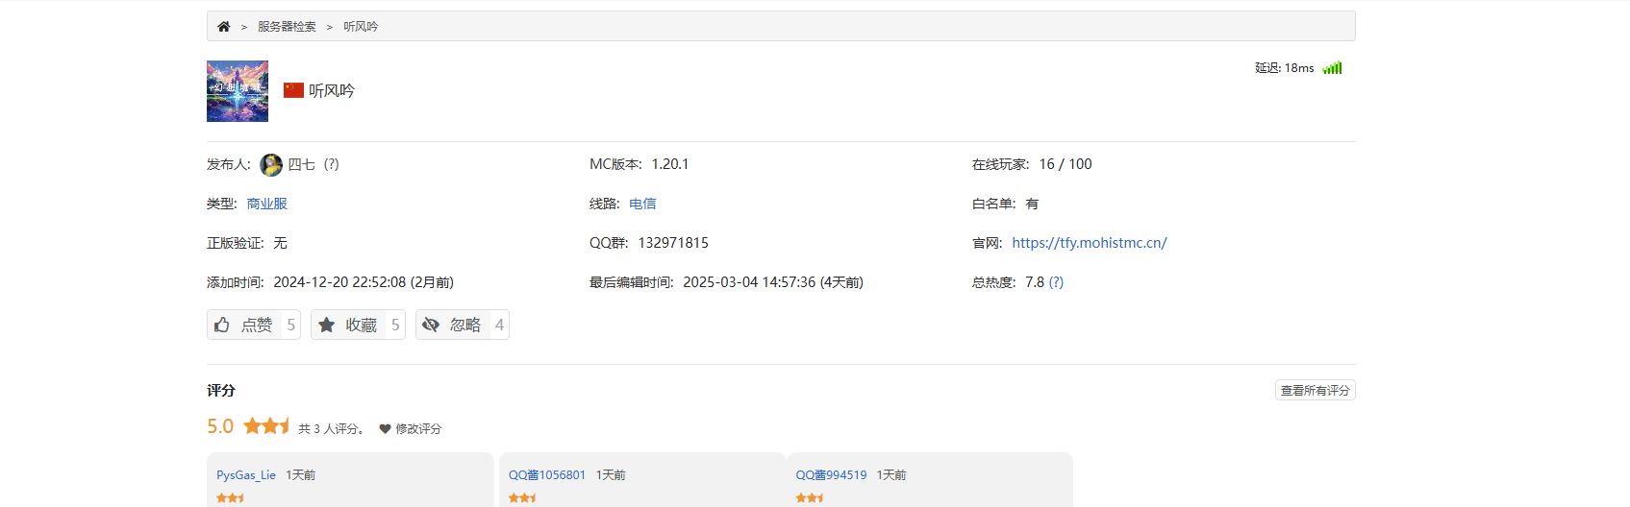Open reviewer QQ酱1056801 profile
The height and width of the screenshot is (507, 1630).
click(x=546, y=475)
